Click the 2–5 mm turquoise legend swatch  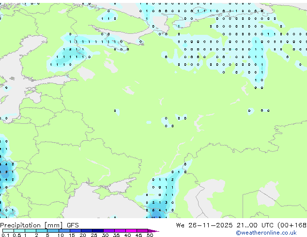tap(42, 231)
